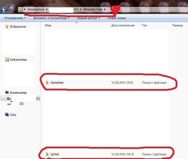Click the star icon next to Избранное
This screenshot has width=188, height=159.
(x=7, y=26)
